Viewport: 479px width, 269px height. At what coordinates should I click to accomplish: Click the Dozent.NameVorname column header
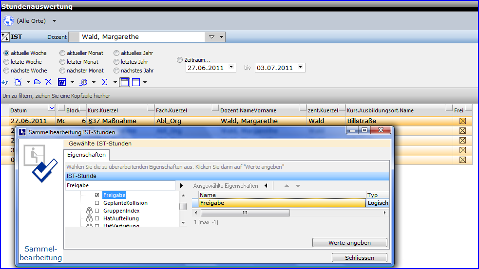(263, 110)
